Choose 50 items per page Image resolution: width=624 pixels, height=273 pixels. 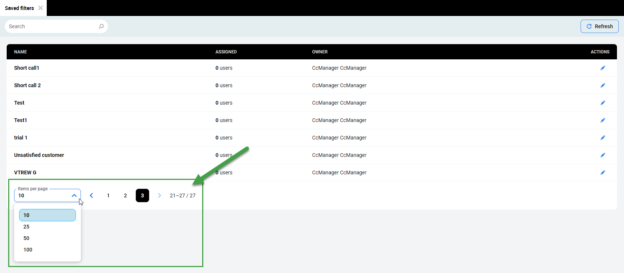(26, 238)
